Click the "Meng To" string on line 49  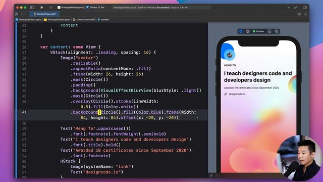coord(84,128)
